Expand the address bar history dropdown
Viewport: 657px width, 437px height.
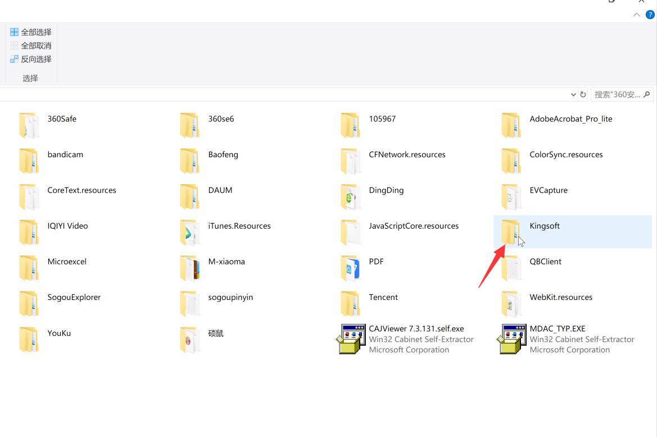coord(573,94)
